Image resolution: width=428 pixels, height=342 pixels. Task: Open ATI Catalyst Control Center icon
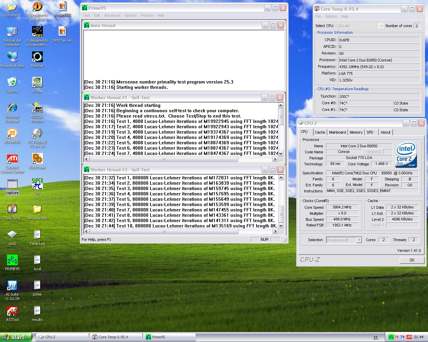[x=12, y=163]
